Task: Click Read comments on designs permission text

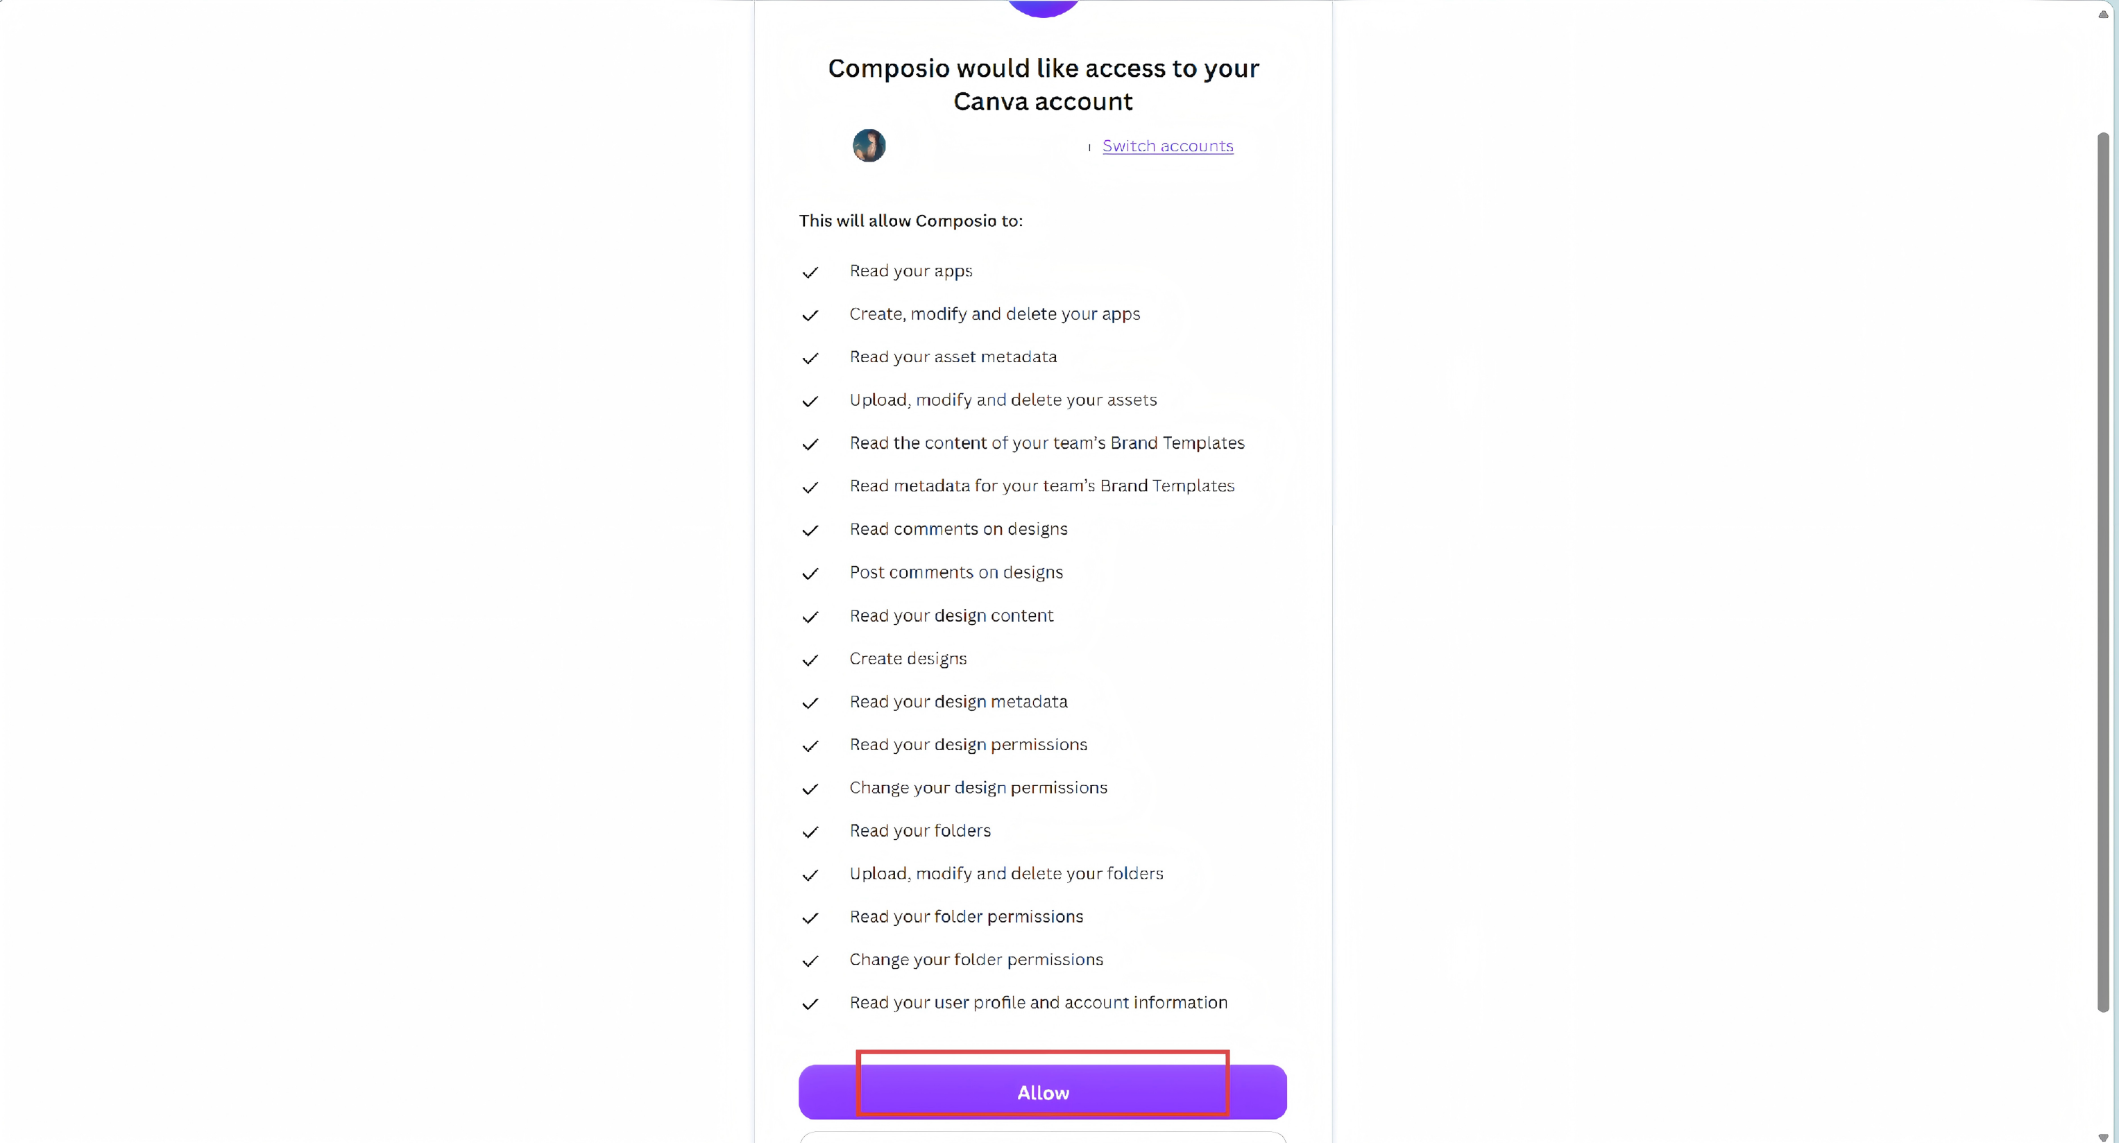Action: click(x=958, y=530)
